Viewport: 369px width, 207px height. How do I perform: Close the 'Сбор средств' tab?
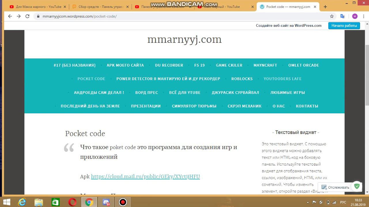[x=127, y=7]
